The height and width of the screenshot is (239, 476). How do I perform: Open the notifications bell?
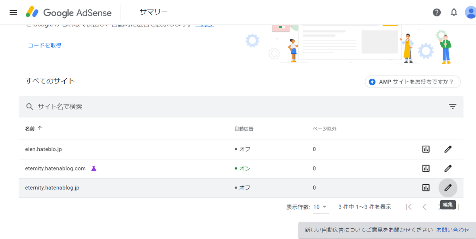point(454,12)
